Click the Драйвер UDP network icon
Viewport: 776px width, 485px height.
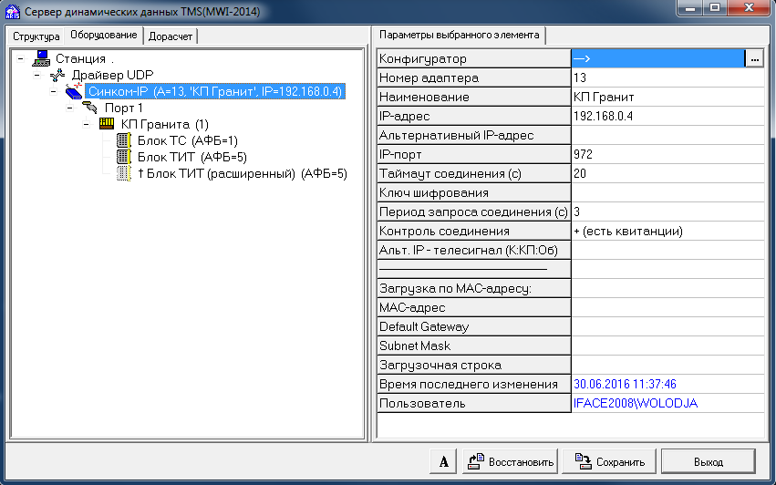[57, 75]
